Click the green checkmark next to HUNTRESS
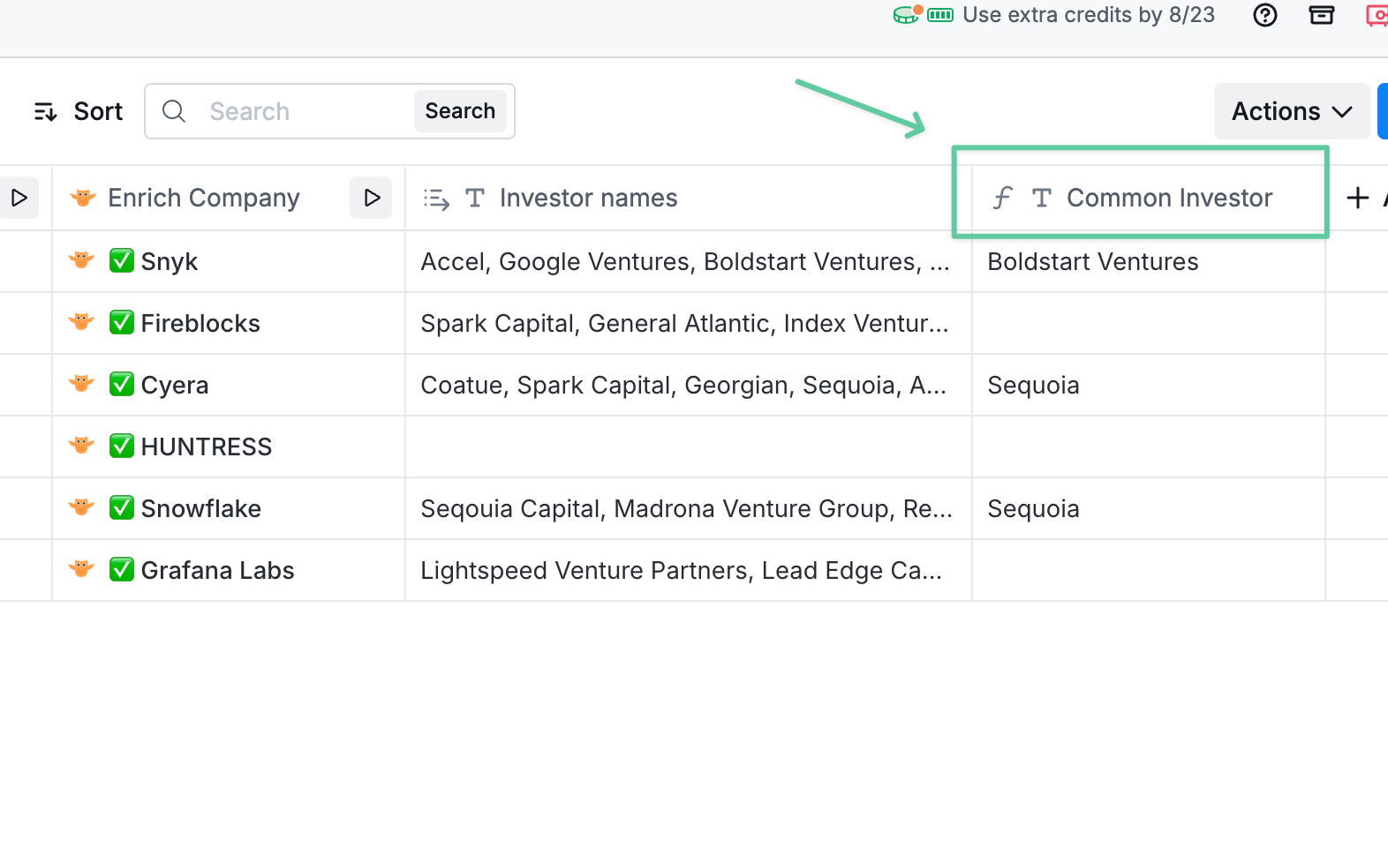The width and height of the screenshot is (1388, 863). click(122, 446)
